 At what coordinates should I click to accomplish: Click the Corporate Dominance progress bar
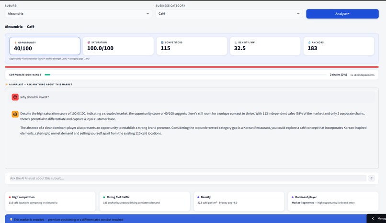coord(186,74)
